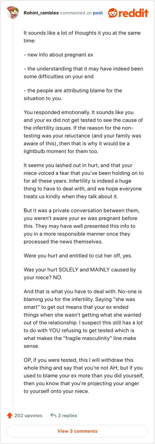This screenshot has width=155, height=444.
Task: Click the "View 3 comments" button
Action: coord(77,431)
